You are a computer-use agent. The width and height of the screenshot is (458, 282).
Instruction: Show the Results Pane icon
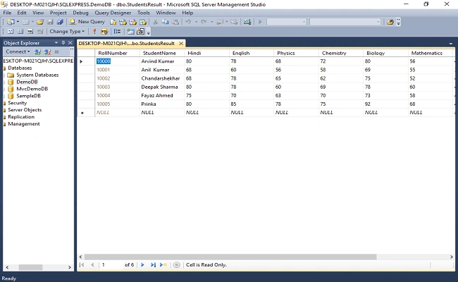[x=40, y=31]
